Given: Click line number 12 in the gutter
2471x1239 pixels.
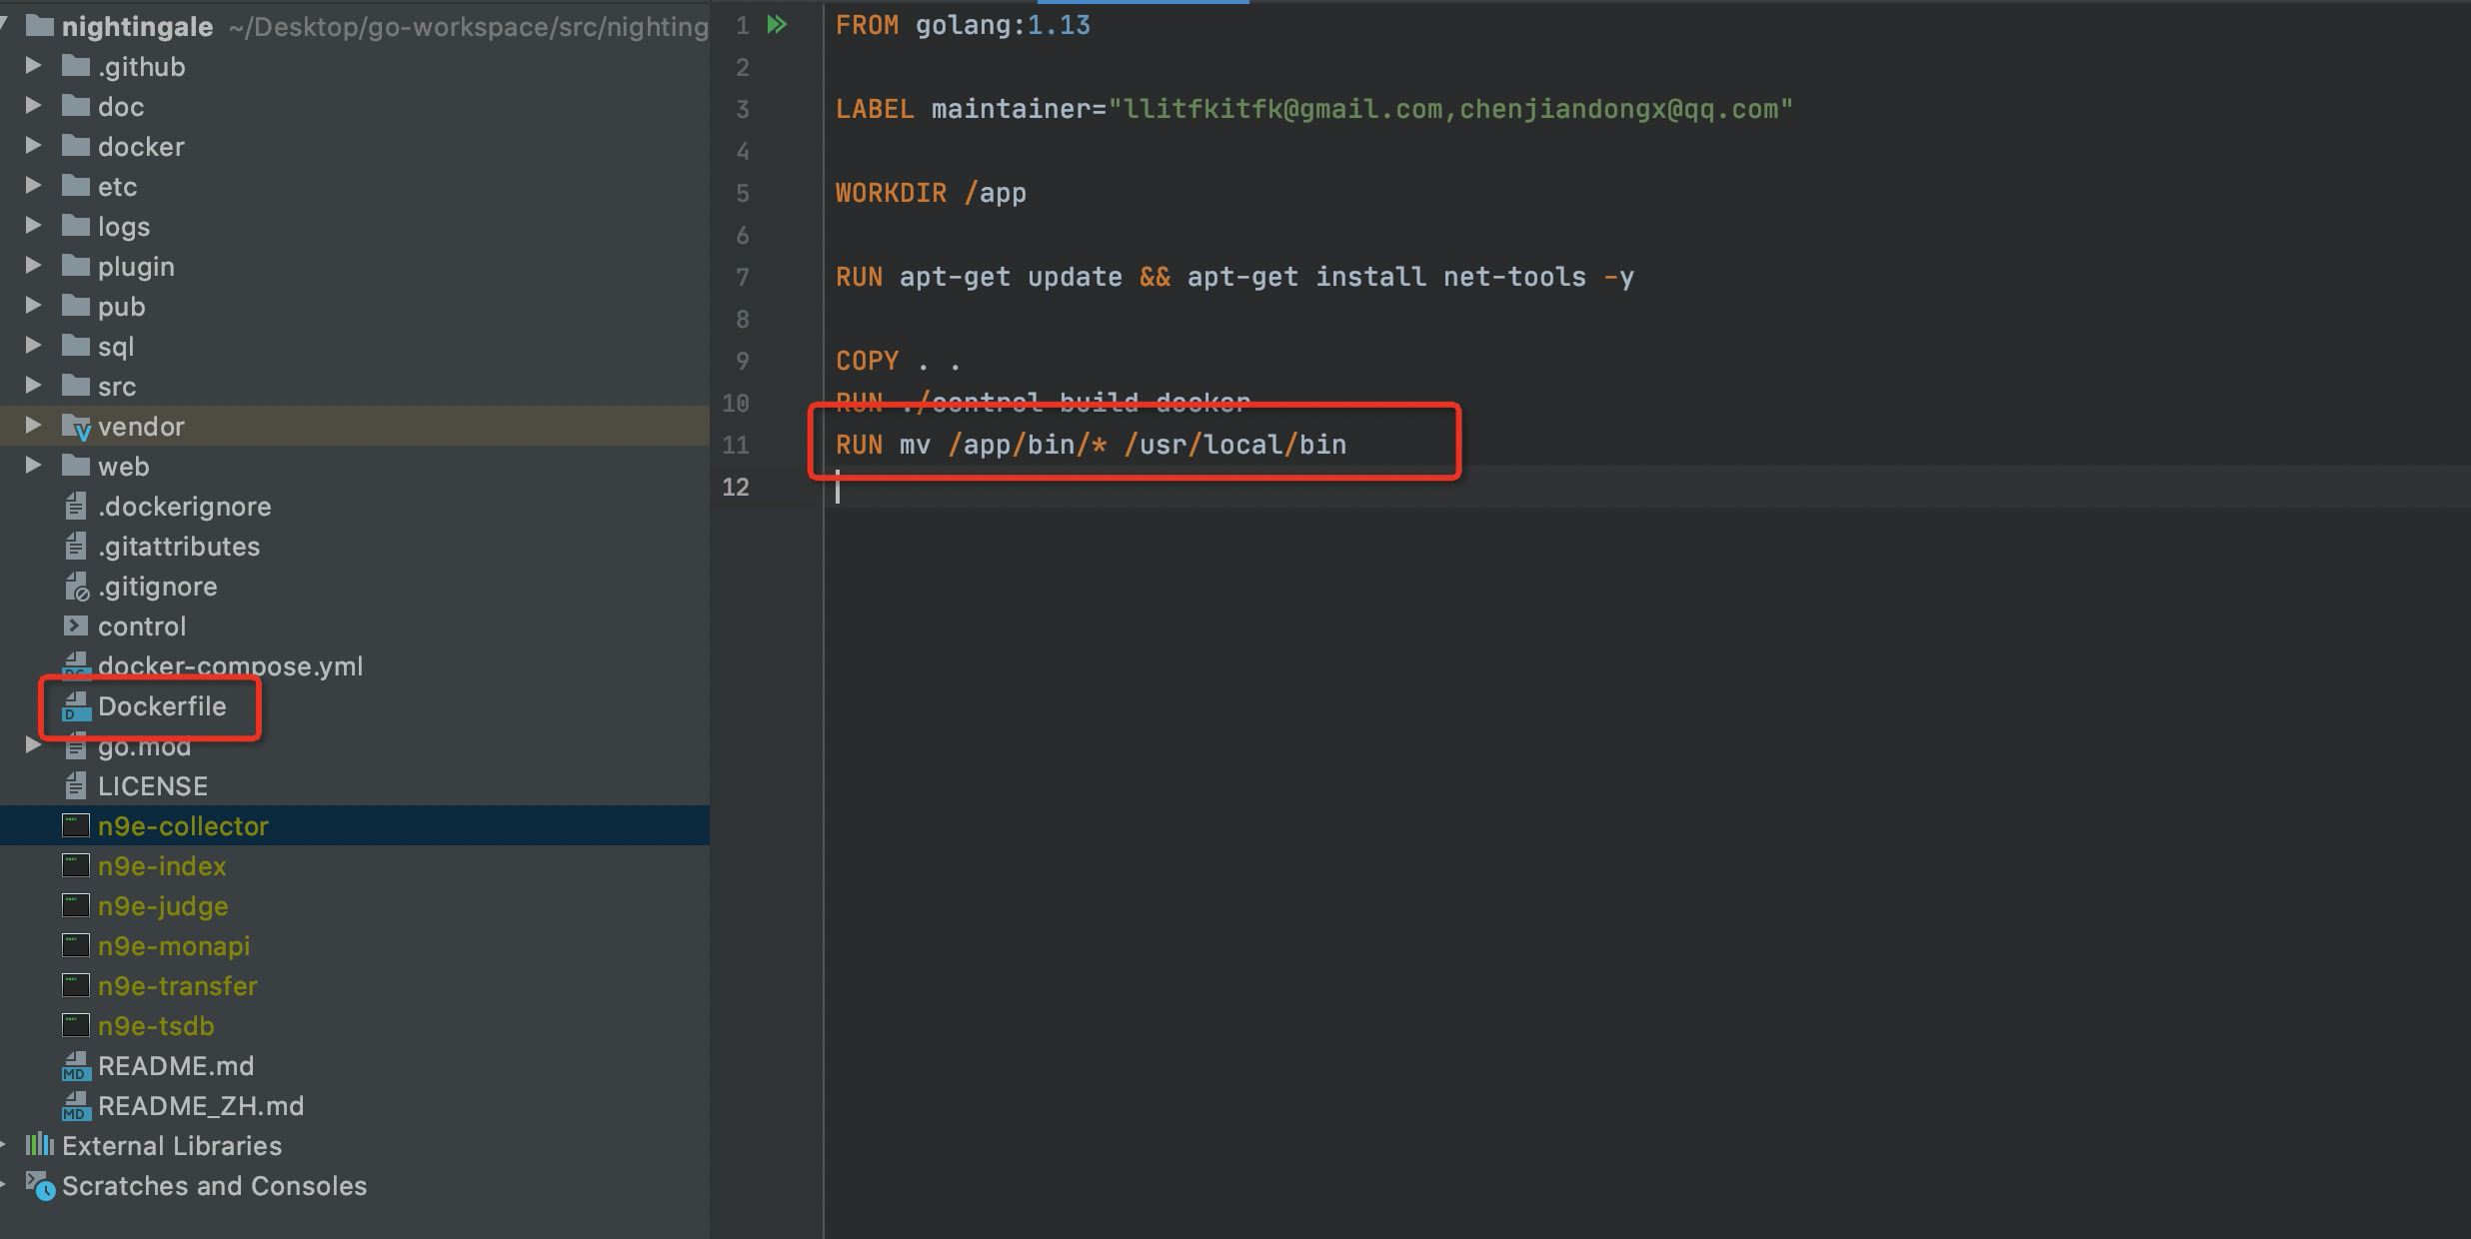Looking at the screenshot, I should click(737, 488).
